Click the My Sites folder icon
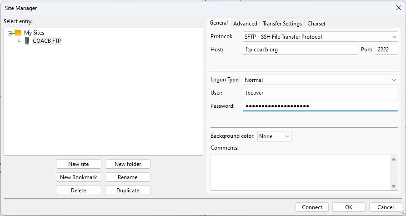Image resolution: width=406 pixels, height=216 pixels. [x=18, y=33]
